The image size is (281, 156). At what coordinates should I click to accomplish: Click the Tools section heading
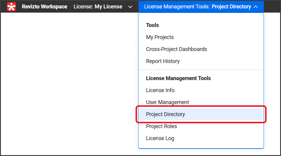(x=152, y=25)
